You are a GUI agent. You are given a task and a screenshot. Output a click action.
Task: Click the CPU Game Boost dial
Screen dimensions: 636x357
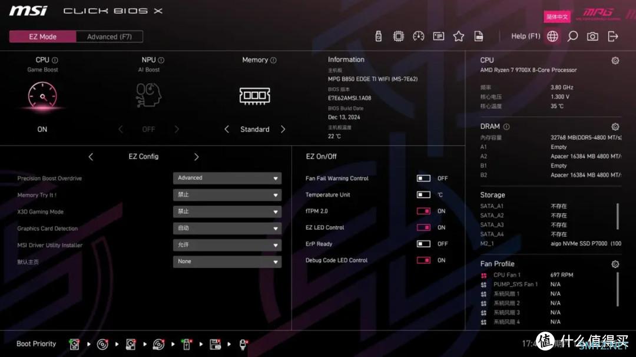tap(42, 96)
